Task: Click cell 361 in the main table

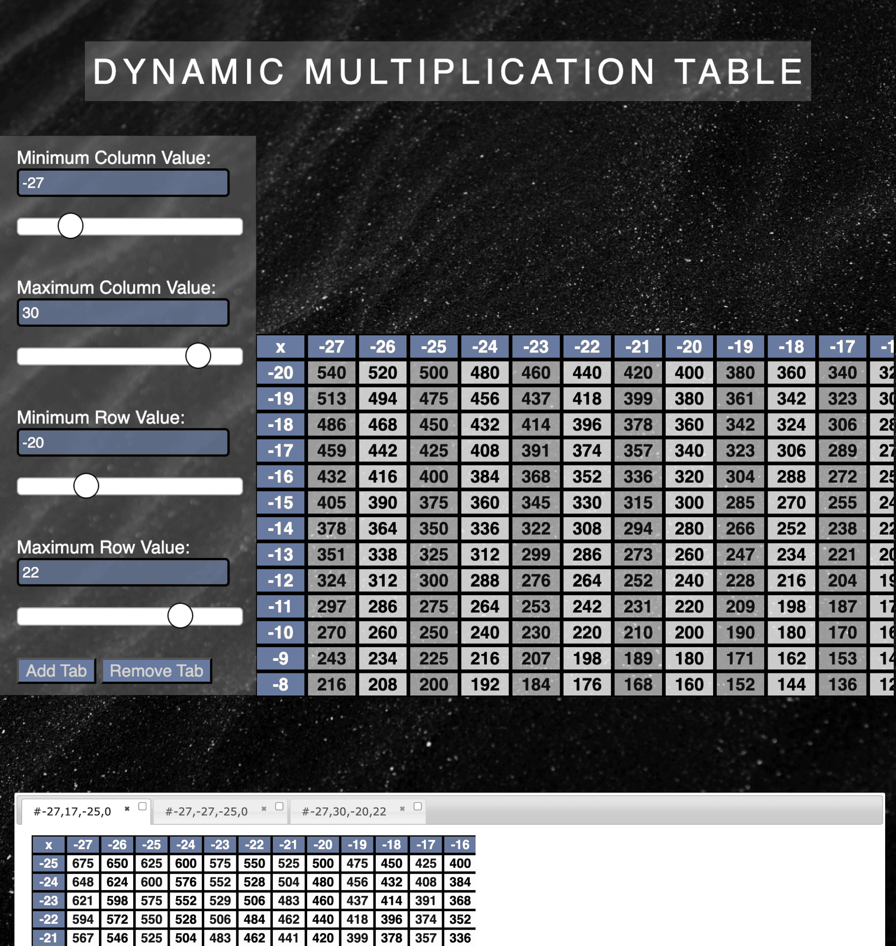Action: 740,399
